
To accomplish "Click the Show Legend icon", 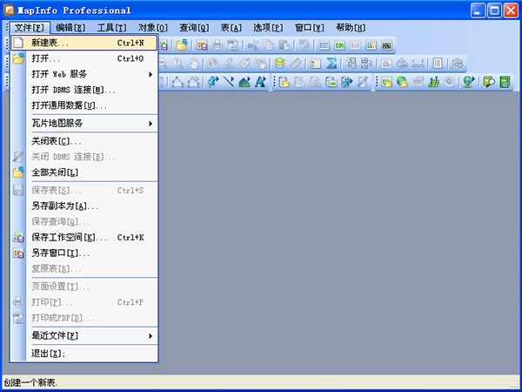I will 315,64.
